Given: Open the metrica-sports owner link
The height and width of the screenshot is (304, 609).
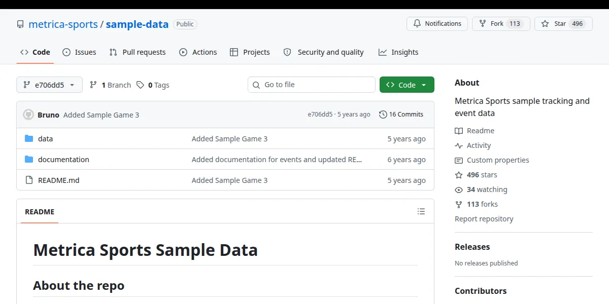Looking at the screenshot, I should tap(63, 24).
